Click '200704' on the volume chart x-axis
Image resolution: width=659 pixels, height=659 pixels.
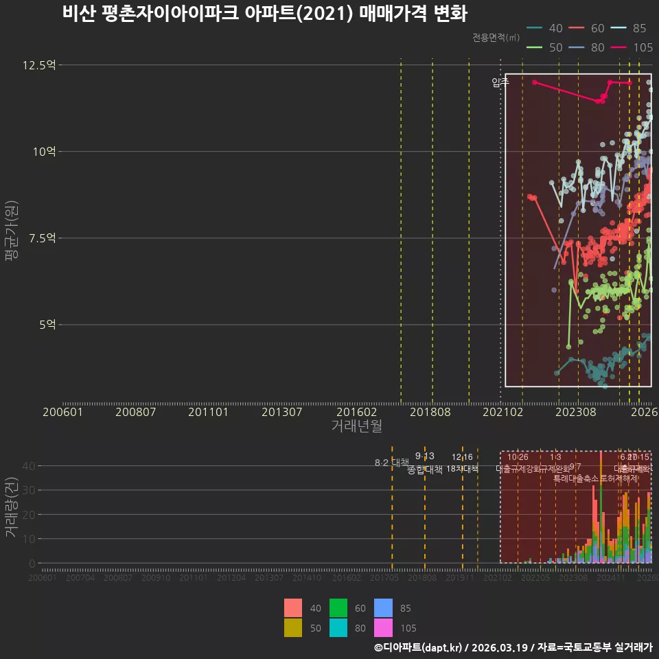coord(80,578)
